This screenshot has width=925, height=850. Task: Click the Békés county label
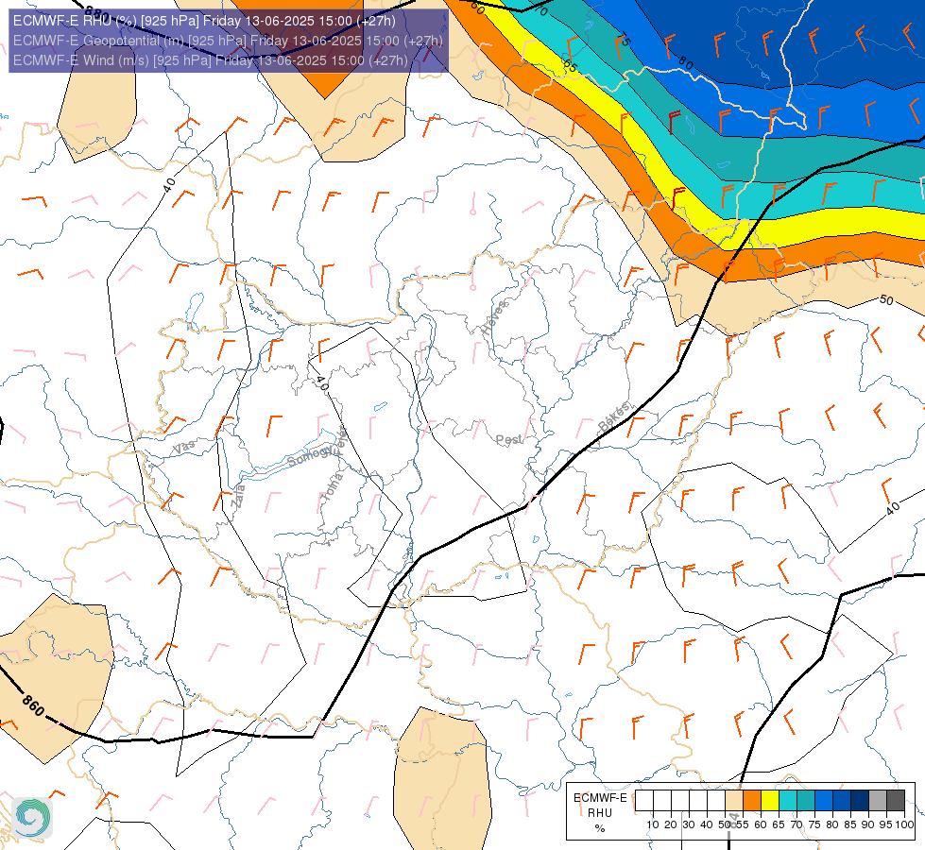click(614, 416)
